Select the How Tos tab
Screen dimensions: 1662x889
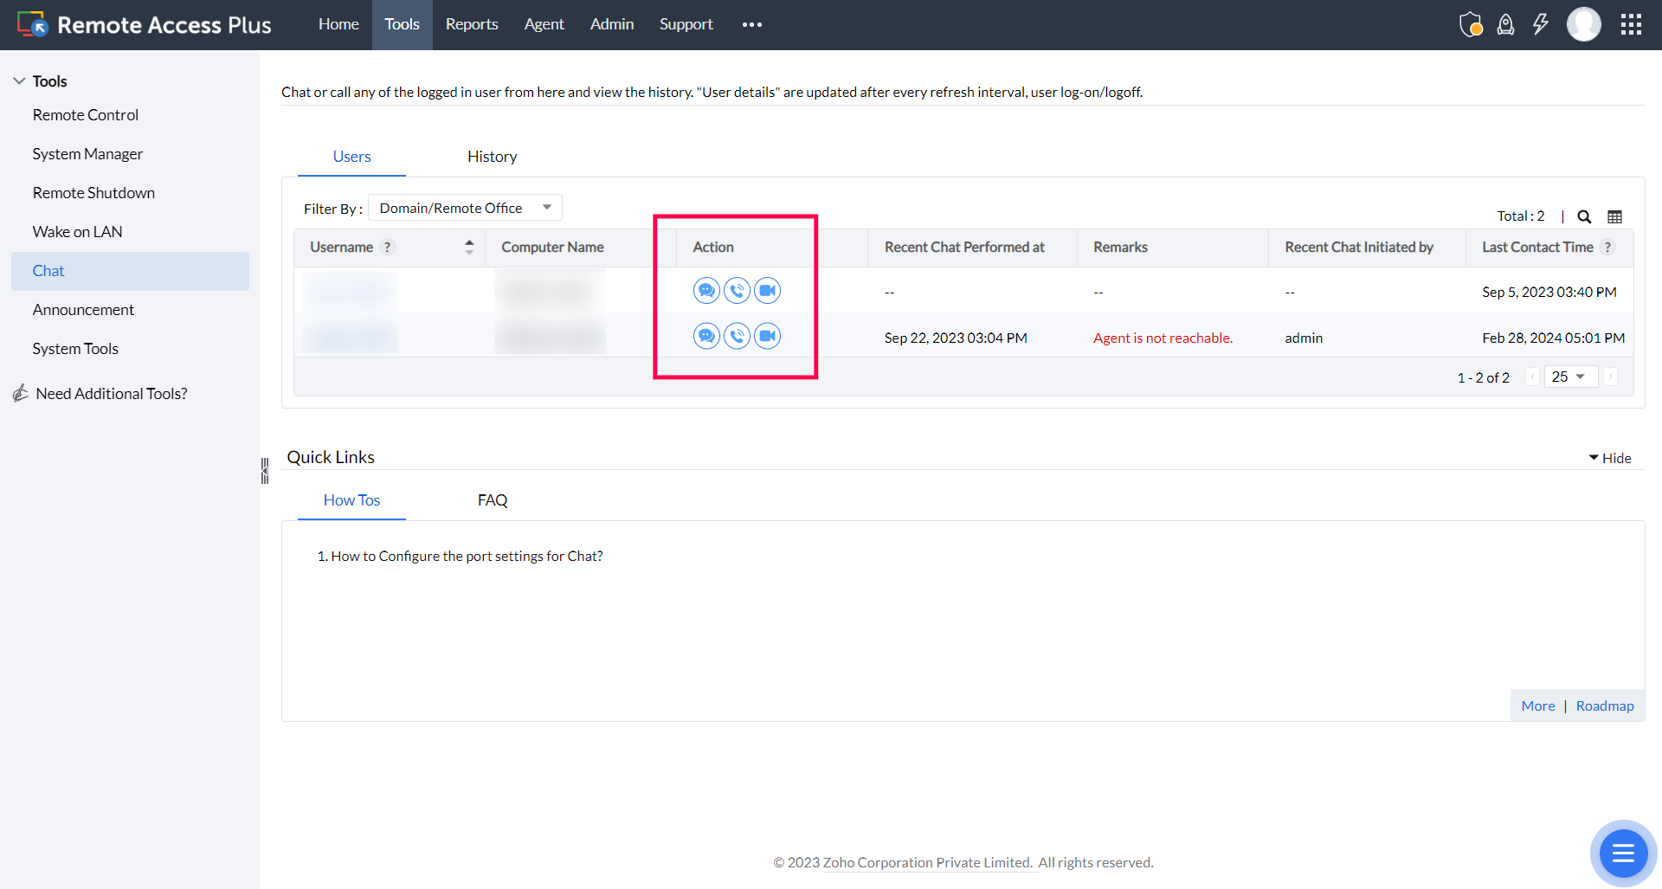(x=351, y=500)
